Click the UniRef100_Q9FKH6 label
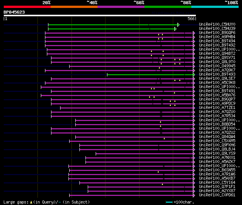Viewport: 242px width, 205px height. 217,145
